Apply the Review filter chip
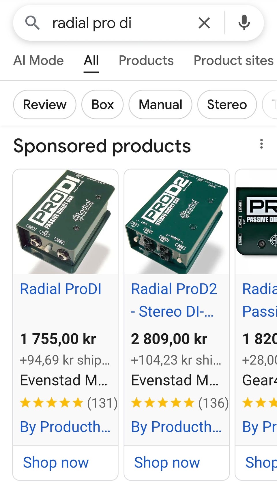Image resolution: width=277 pixels, height=492 pixels. [x=45, y=104]
